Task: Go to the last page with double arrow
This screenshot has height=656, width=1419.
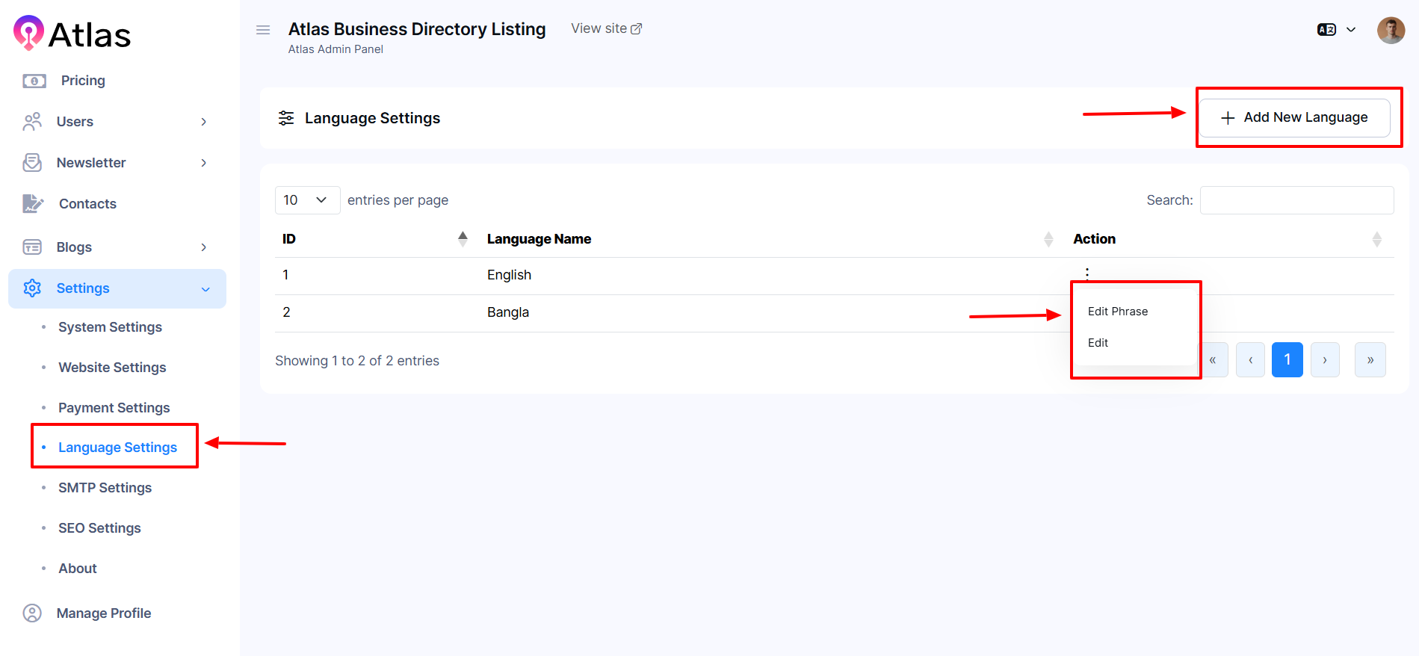Action: [x=1370, y=360]
